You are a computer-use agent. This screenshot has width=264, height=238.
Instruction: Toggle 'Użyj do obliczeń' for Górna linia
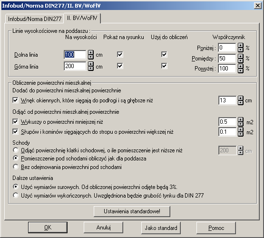pyautogui.click(x=164, y=66)
